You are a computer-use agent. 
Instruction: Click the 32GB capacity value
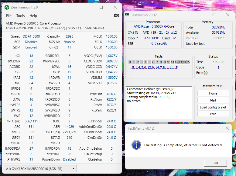(x=69, y=36)
